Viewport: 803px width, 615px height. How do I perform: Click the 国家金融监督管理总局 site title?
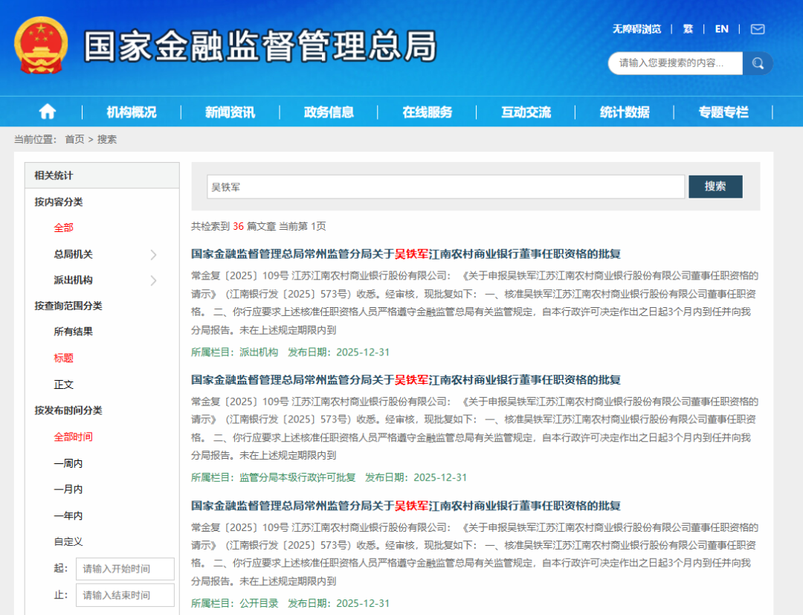tap(260, 46)
